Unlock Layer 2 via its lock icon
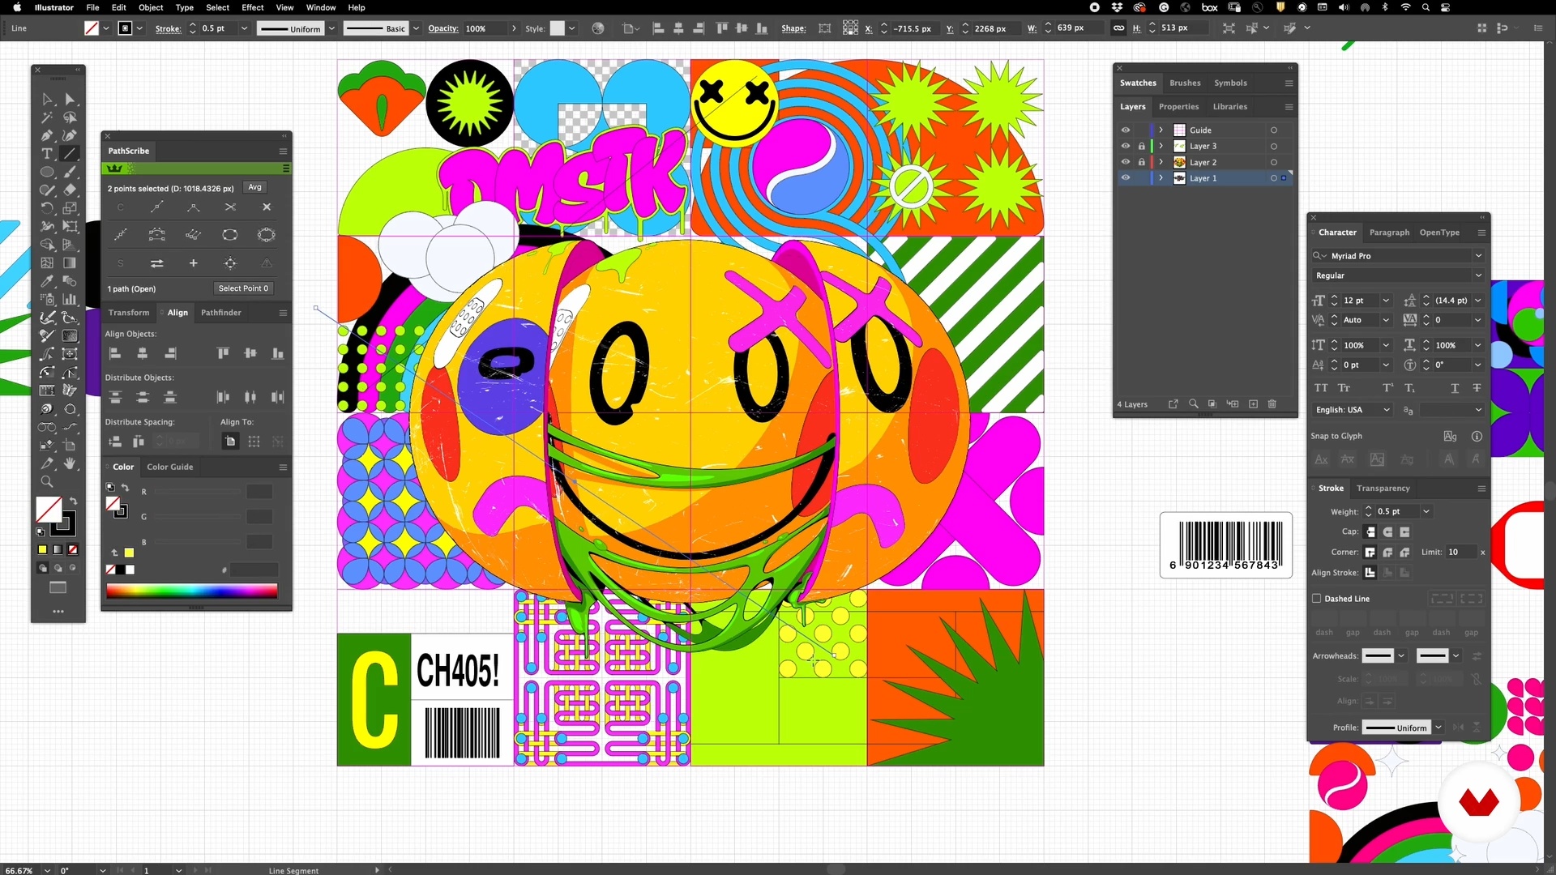 click(1141, 163)
